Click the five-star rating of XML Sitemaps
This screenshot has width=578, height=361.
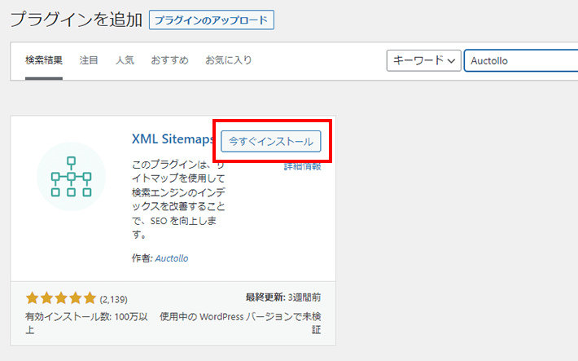pos(61,298)
